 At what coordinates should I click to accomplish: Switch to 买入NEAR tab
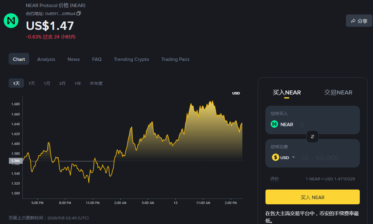(x=287, y=92)
